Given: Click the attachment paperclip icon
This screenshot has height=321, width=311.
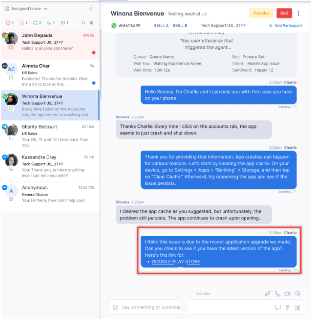Looking at the screenshot, I should (x=287, y=307).
